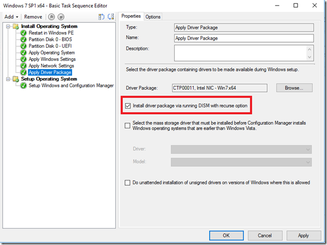Click green check icon for Apply Windows Settings
The height and width of the screenshot is (245, 327).
23,59
